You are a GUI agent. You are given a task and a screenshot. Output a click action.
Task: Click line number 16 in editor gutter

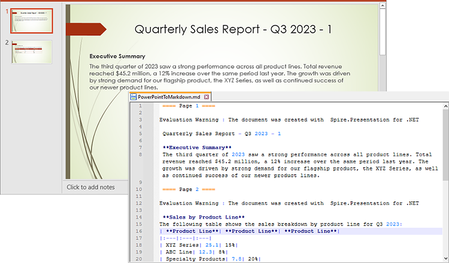click(139, 231)
